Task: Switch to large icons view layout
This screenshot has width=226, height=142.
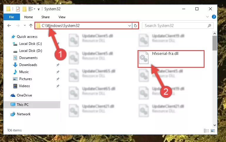Action: pyautogui.click(x=213, y=131)
